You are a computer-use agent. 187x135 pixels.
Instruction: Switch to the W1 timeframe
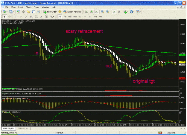95,17
